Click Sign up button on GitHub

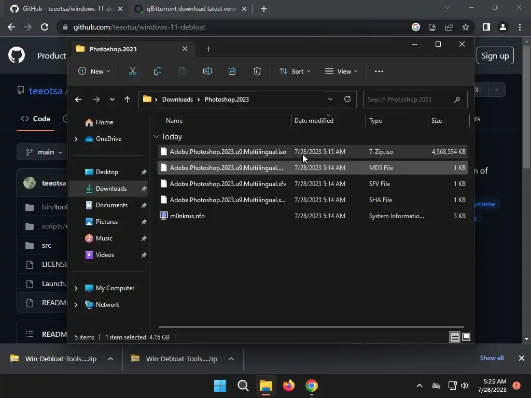pyautogui.click(x=495, y=56)
